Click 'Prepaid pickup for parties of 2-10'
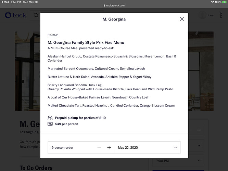 [x=80, y=118]
